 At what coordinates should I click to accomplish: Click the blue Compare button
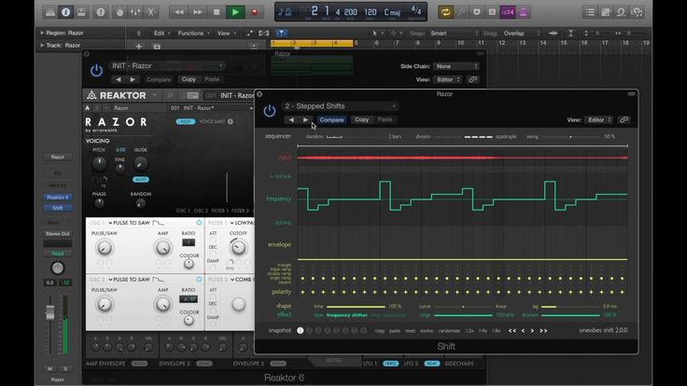click(331, 119)
